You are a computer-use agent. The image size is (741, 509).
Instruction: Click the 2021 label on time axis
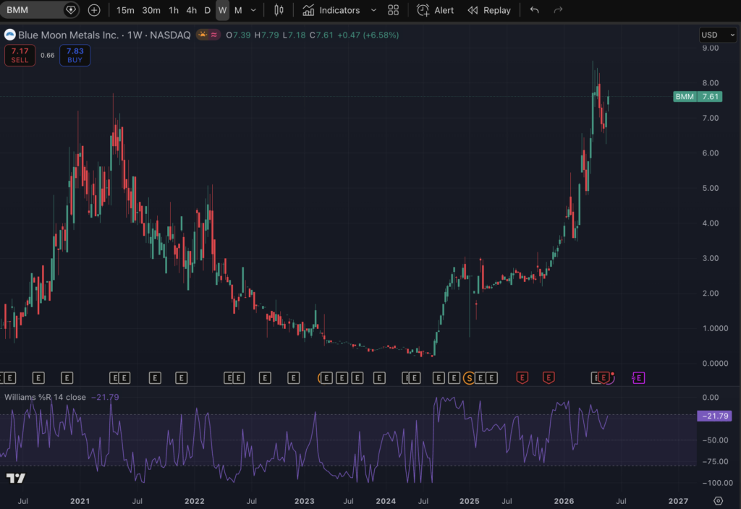tap(80, 501)
